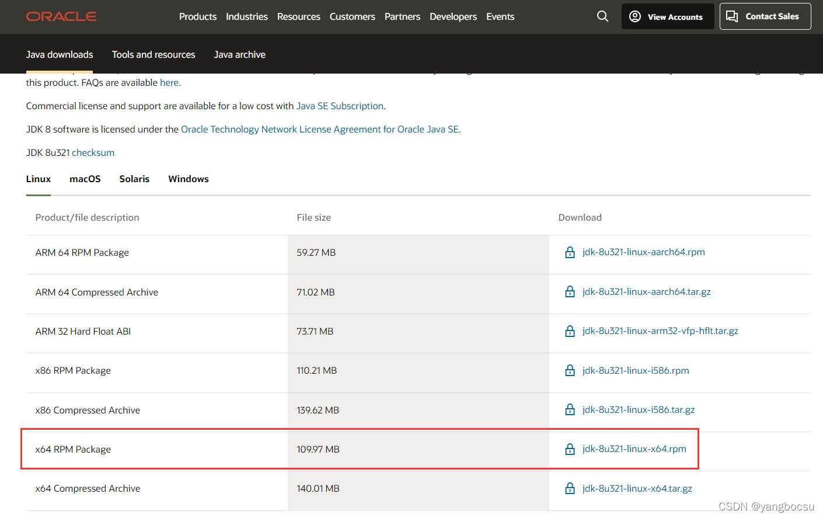The image size is (823, 518).
Task: Switch to the Windows tab
Action: pos(189,179)
